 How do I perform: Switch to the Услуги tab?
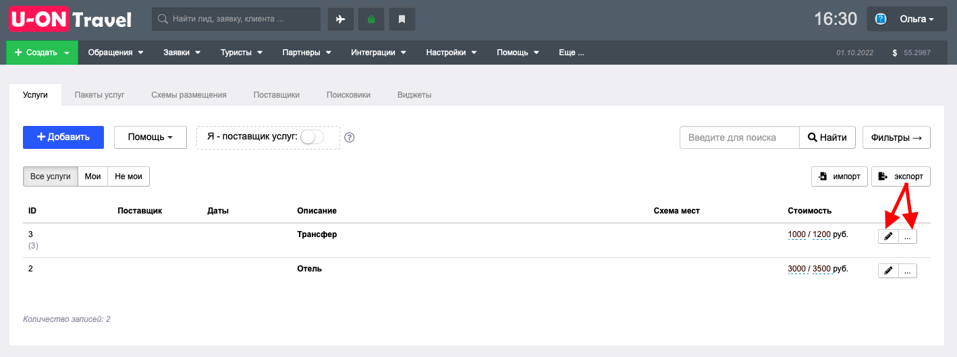[x=35, y=95]
